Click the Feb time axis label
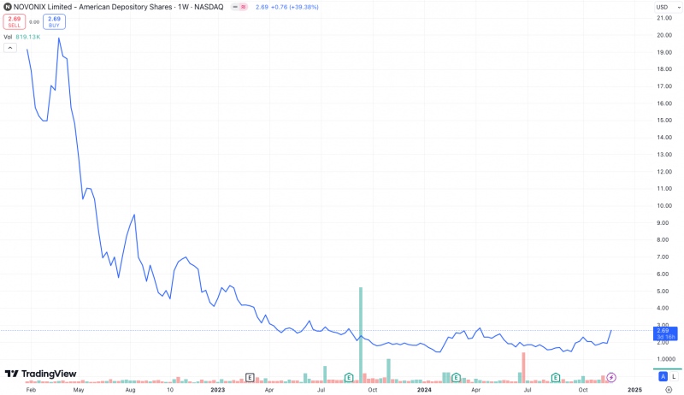 31,389
